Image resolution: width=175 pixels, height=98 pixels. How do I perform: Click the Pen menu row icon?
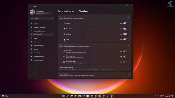click(64, 51)
